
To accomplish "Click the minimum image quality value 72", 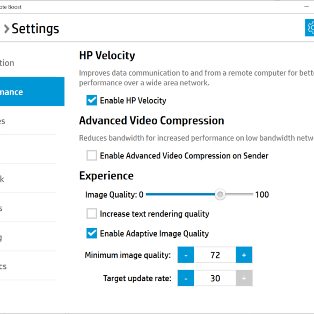I will [x=215, y=255].
